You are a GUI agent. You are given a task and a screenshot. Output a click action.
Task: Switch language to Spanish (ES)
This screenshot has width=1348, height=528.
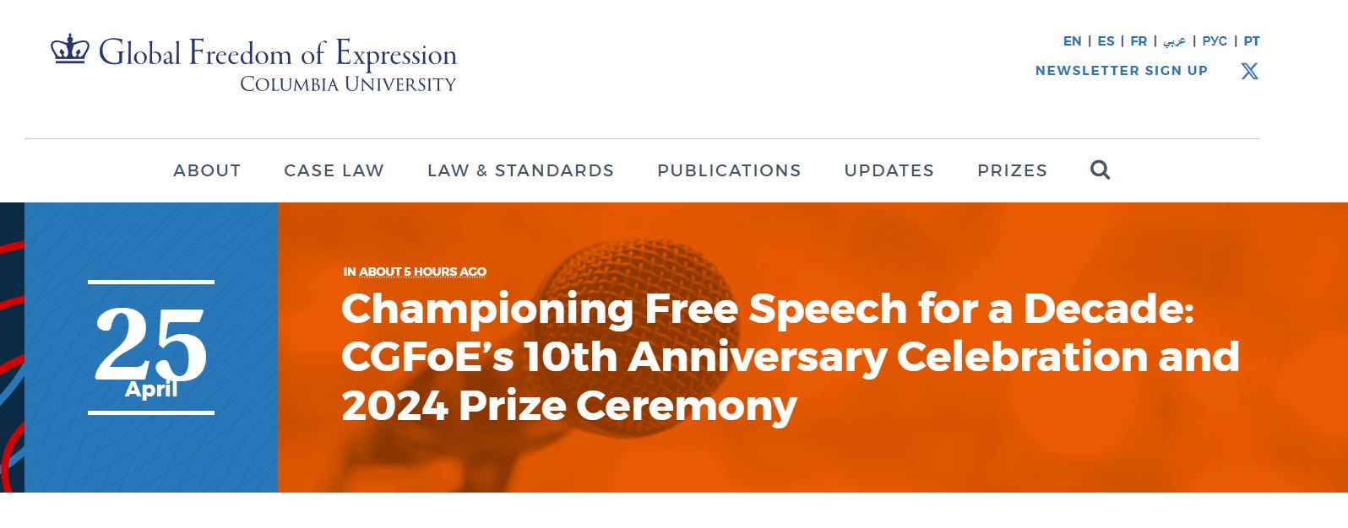[1106, 41]
